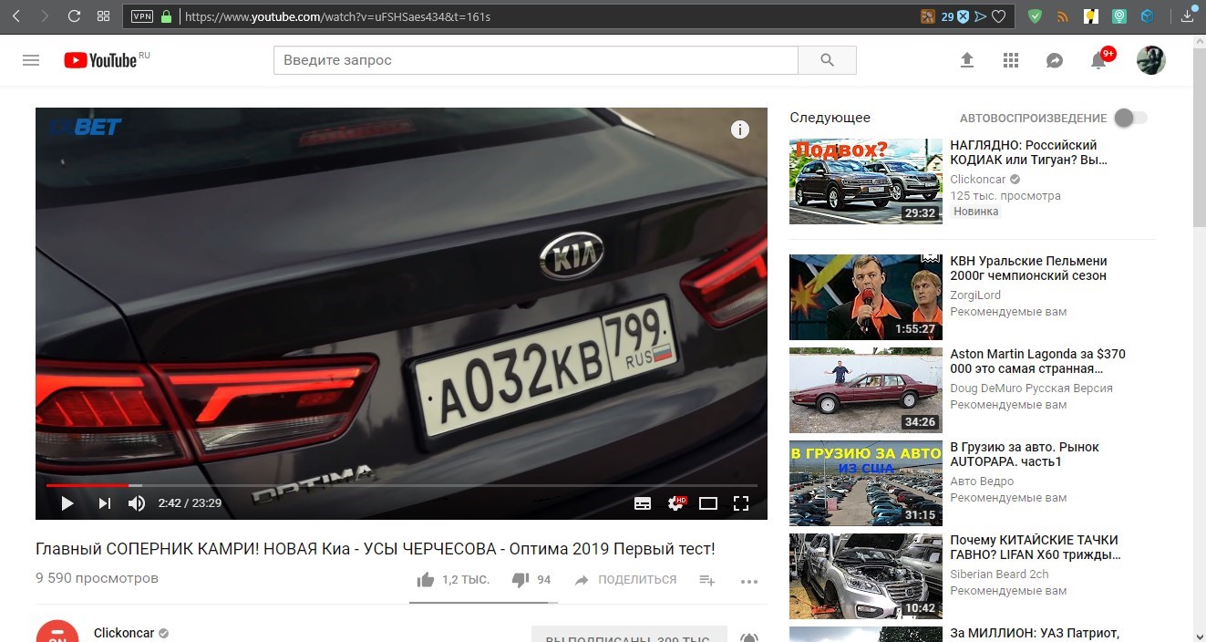Toggle the autoplay switch
Screen dimensions: 1206x642
1129,118
